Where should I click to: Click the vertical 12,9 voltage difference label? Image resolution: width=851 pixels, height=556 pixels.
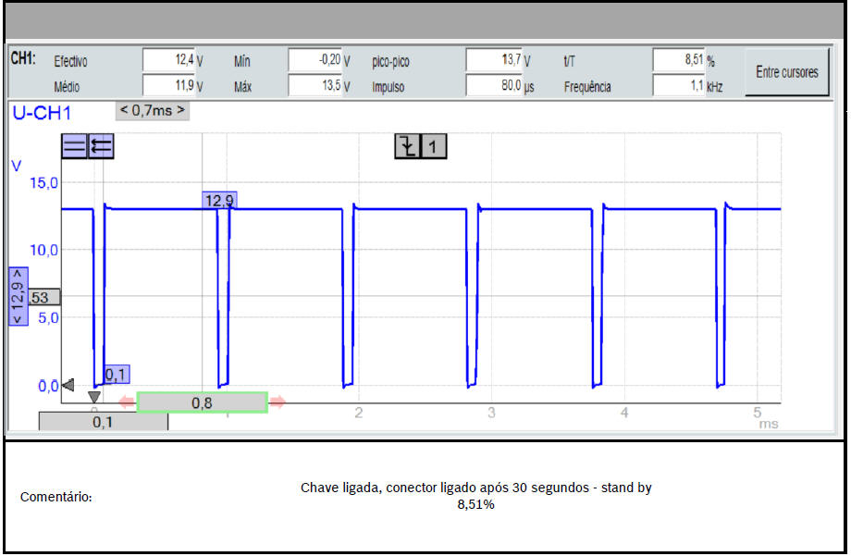coord(18,296)
